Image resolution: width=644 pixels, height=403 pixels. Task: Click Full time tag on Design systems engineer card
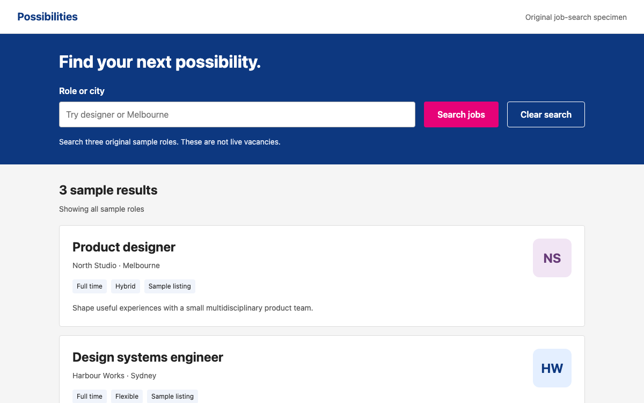pos(90,397)
